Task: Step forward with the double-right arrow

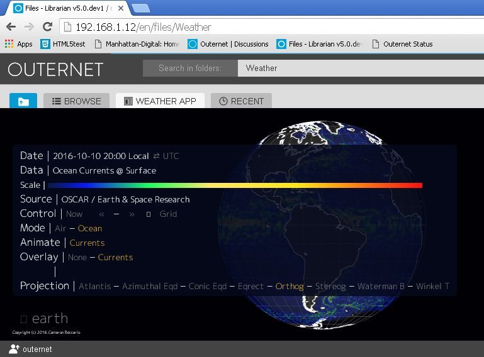Action: (132, 214)
